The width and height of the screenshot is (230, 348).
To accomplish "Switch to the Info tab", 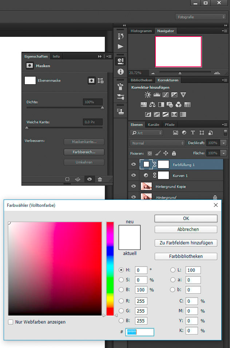I will [56, 57].
